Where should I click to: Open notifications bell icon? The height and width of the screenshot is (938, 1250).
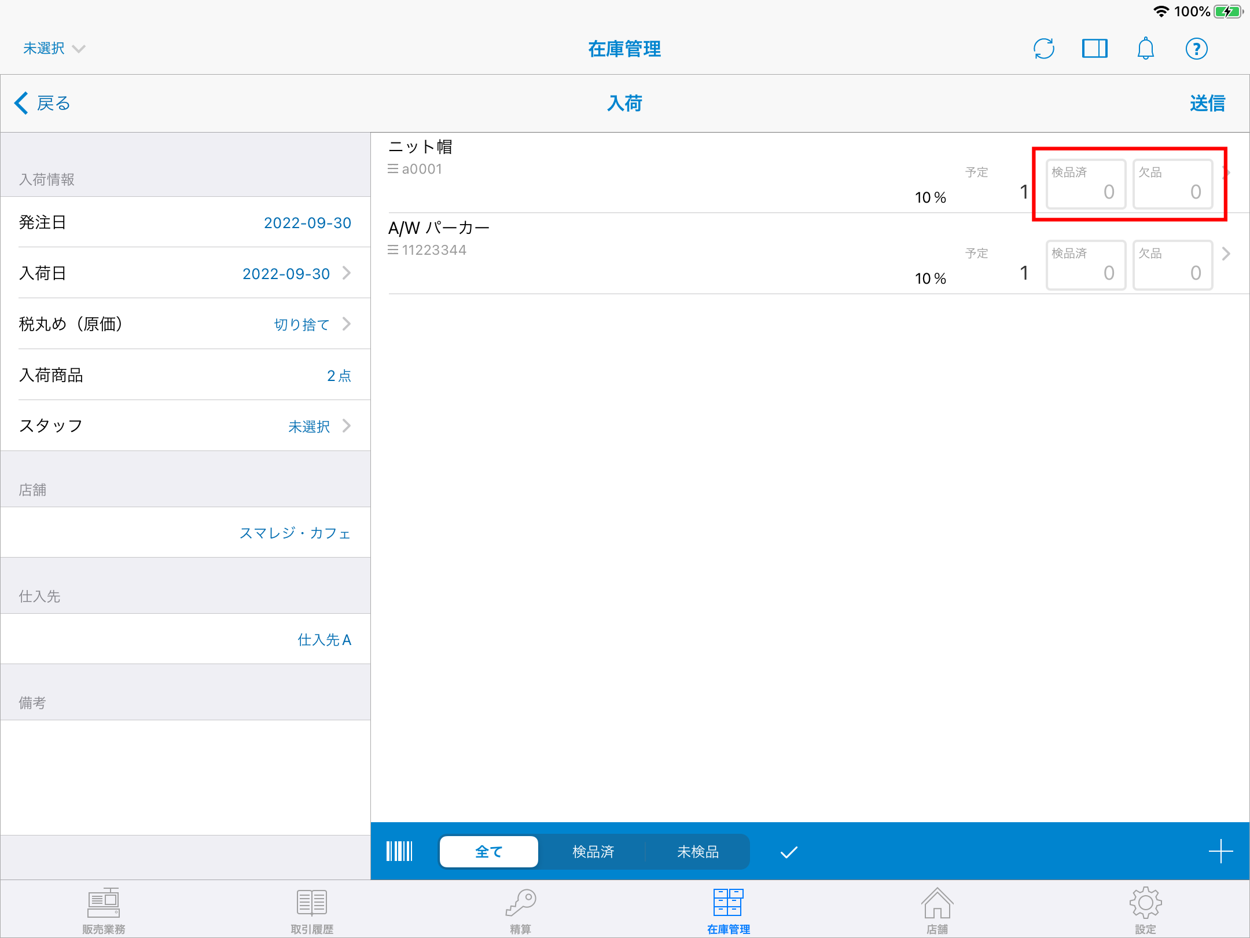[1145, 49]
